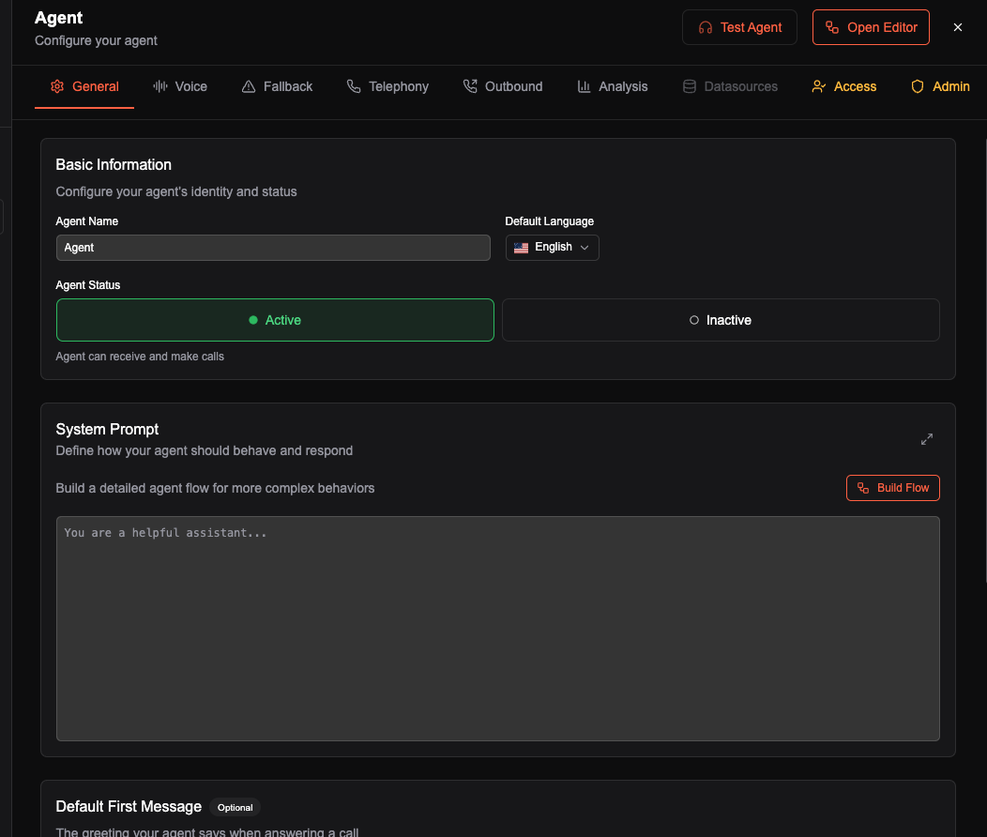Click the database icon beside Datasources
987x837 pixels.
(690, 86)
